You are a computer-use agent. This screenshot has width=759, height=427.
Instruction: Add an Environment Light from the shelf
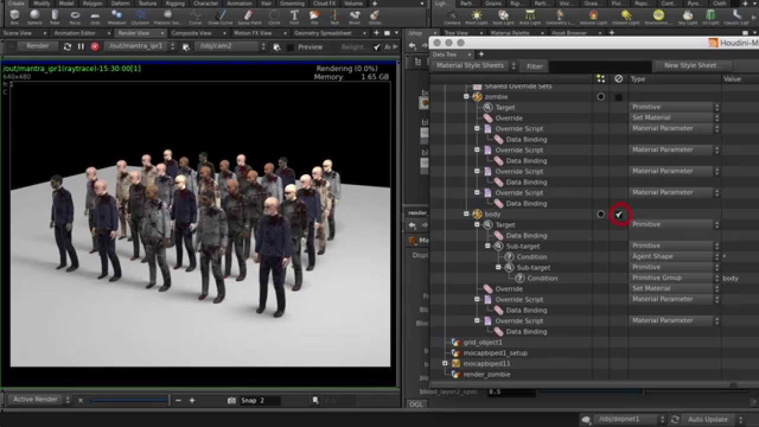pos(658,17)
